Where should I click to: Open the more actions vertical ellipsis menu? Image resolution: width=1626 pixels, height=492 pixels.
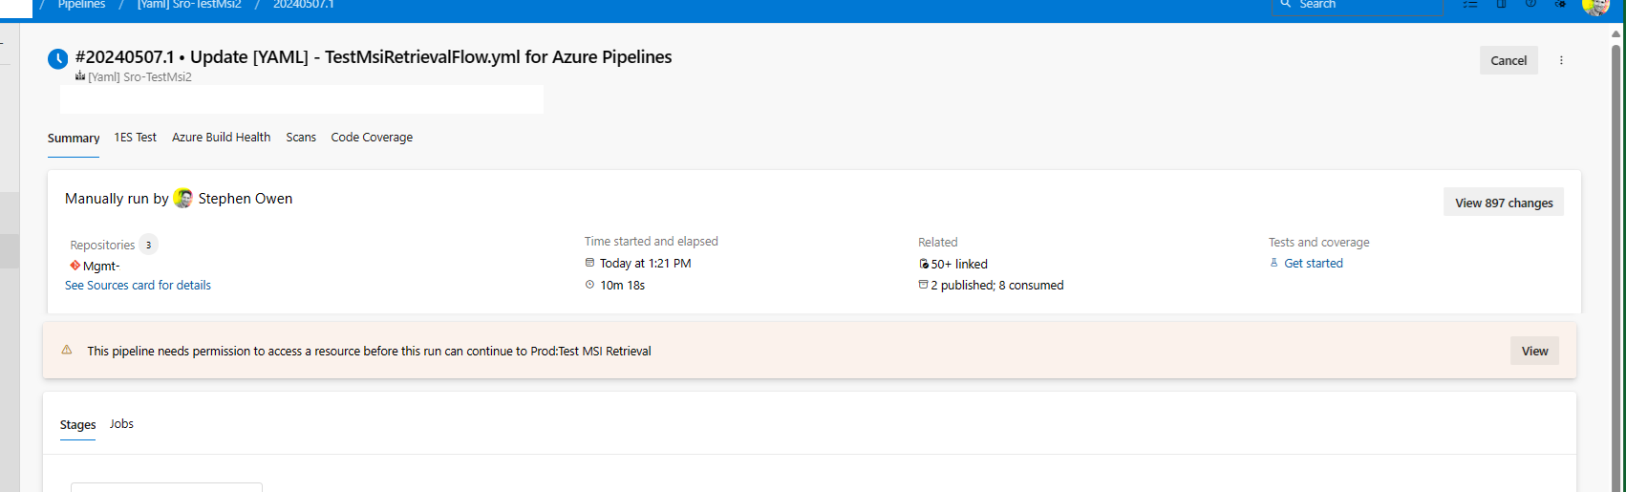click(x=1561, y=60)
